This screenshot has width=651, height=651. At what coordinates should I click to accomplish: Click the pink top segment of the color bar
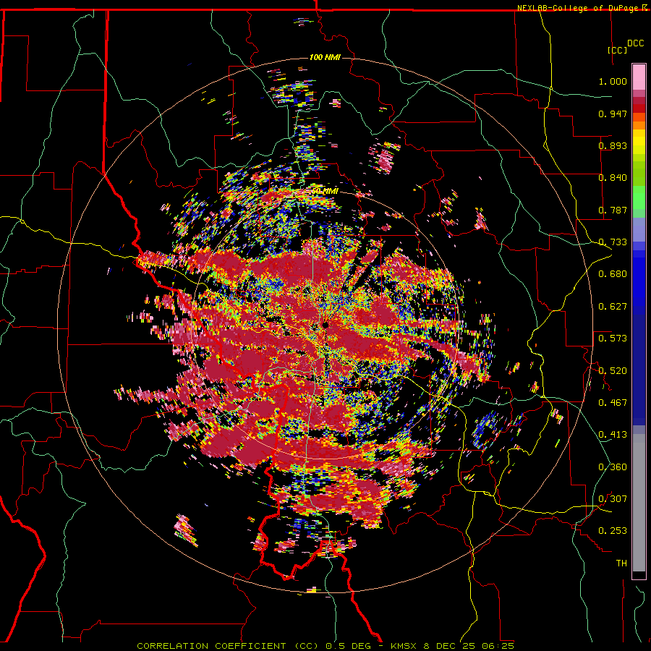click(x=639, y=77)
